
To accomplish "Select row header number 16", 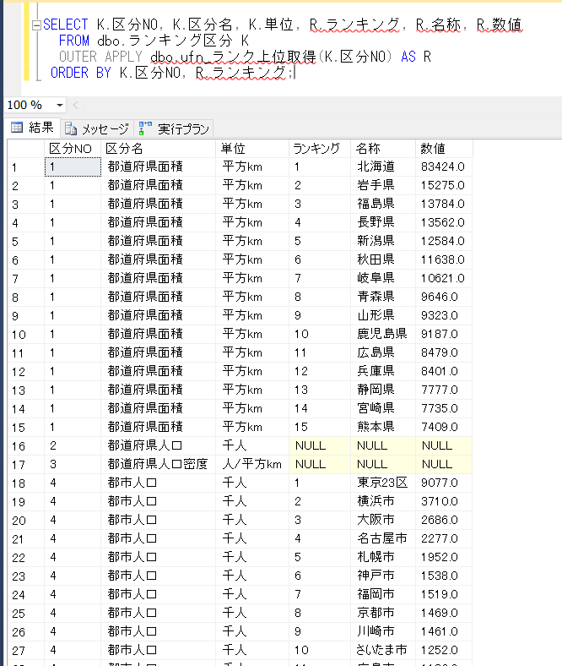I will point(26,446).
